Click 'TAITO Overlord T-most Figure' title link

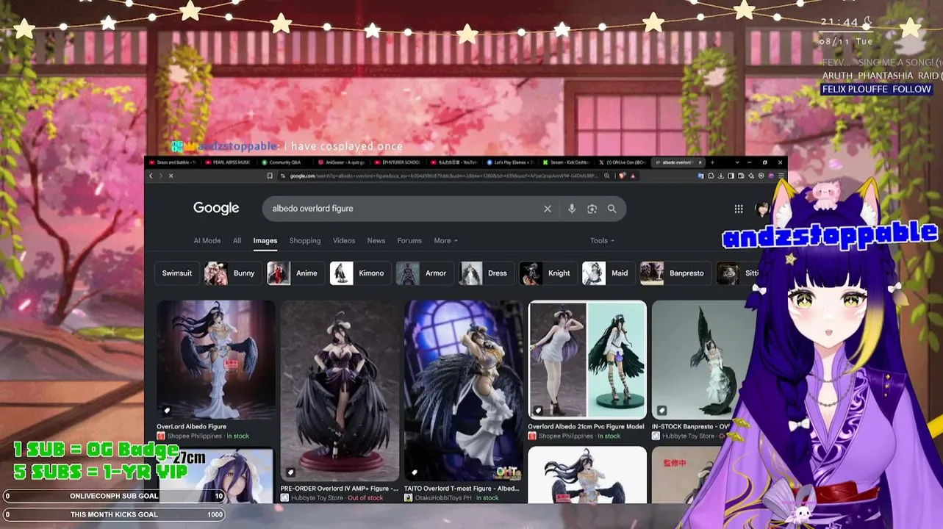click(462, 489)
